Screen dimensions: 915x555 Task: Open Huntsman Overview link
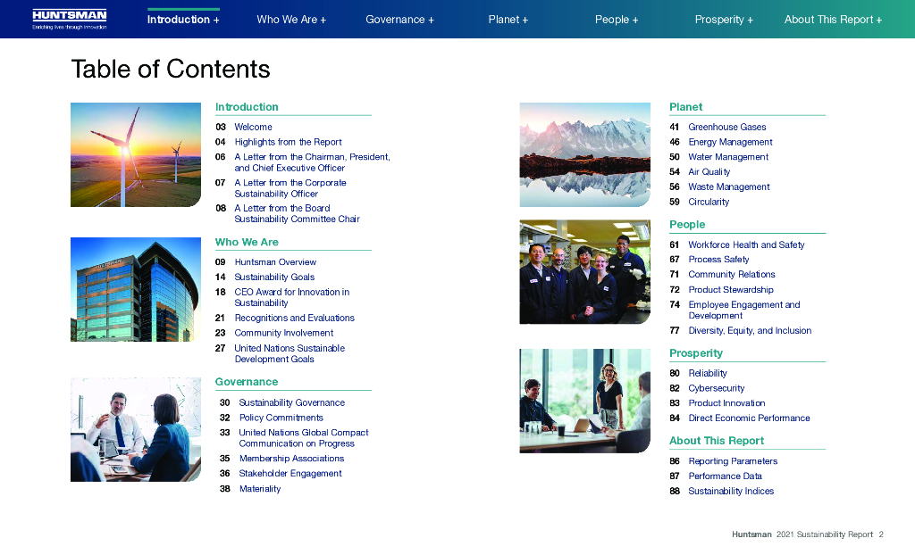tap(275, 262)
